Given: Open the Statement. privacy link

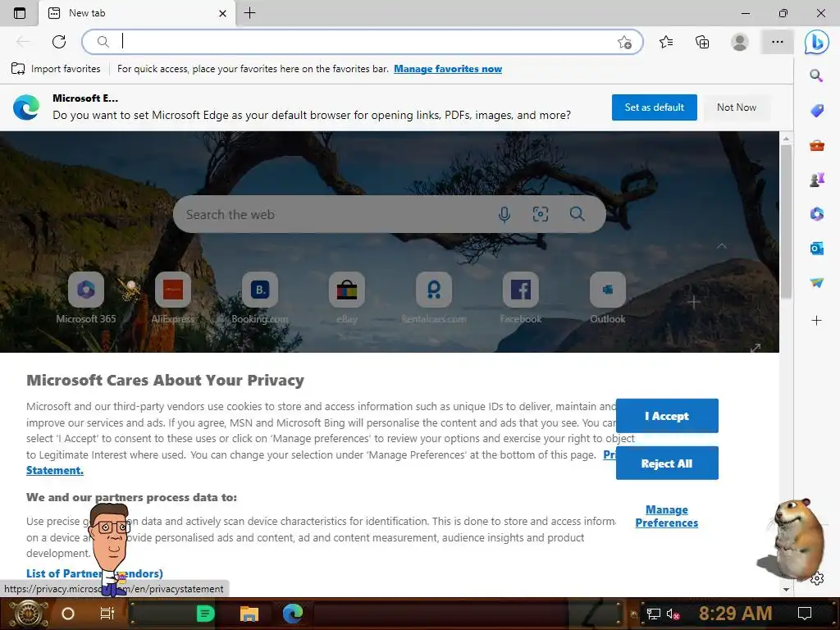Looking at the screenshot, I should point(55,470).
